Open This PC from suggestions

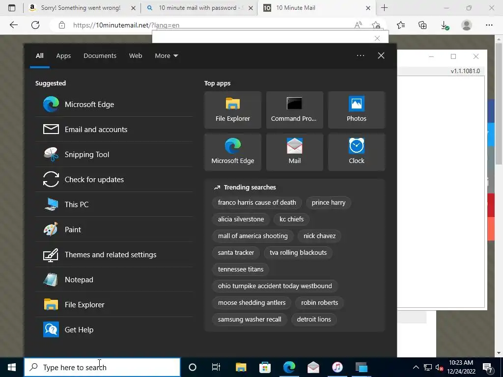(114, 204)
